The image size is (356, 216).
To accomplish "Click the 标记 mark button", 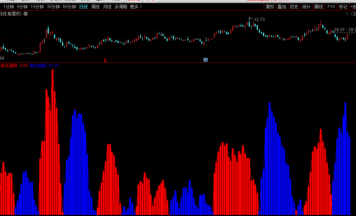I will pyautogui.click(x=343, y=7).
